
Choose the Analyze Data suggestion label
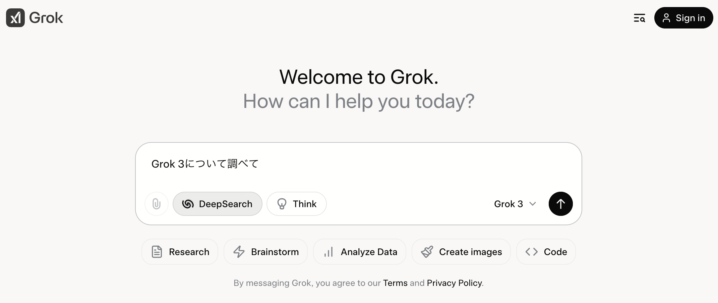click(369, 252)
